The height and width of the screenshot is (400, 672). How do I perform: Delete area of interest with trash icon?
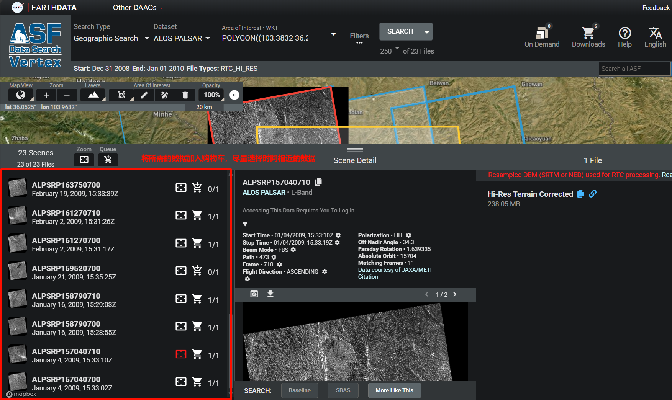click(185, 95)
